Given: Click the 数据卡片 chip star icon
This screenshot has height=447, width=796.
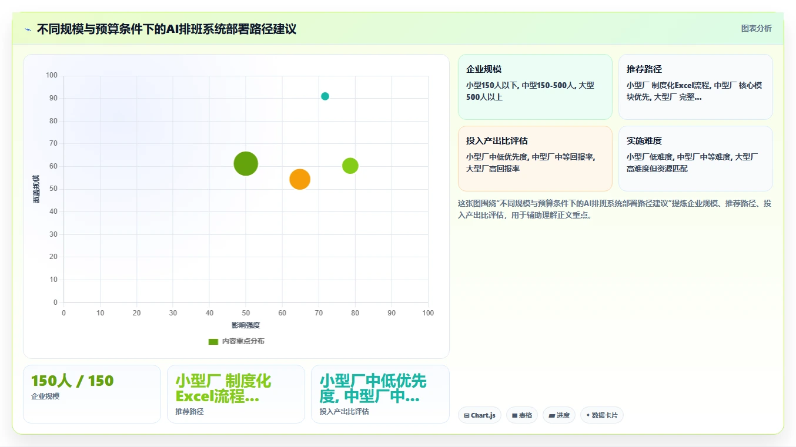Looking at the screenshot, I should point(588,415).
